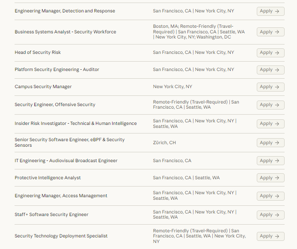
Task: Open Protective Intelligence Analyst job title
Action: pos(48,178)
